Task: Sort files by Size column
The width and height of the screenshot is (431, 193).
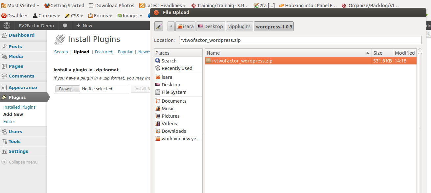Action: [x=382, y=53]
